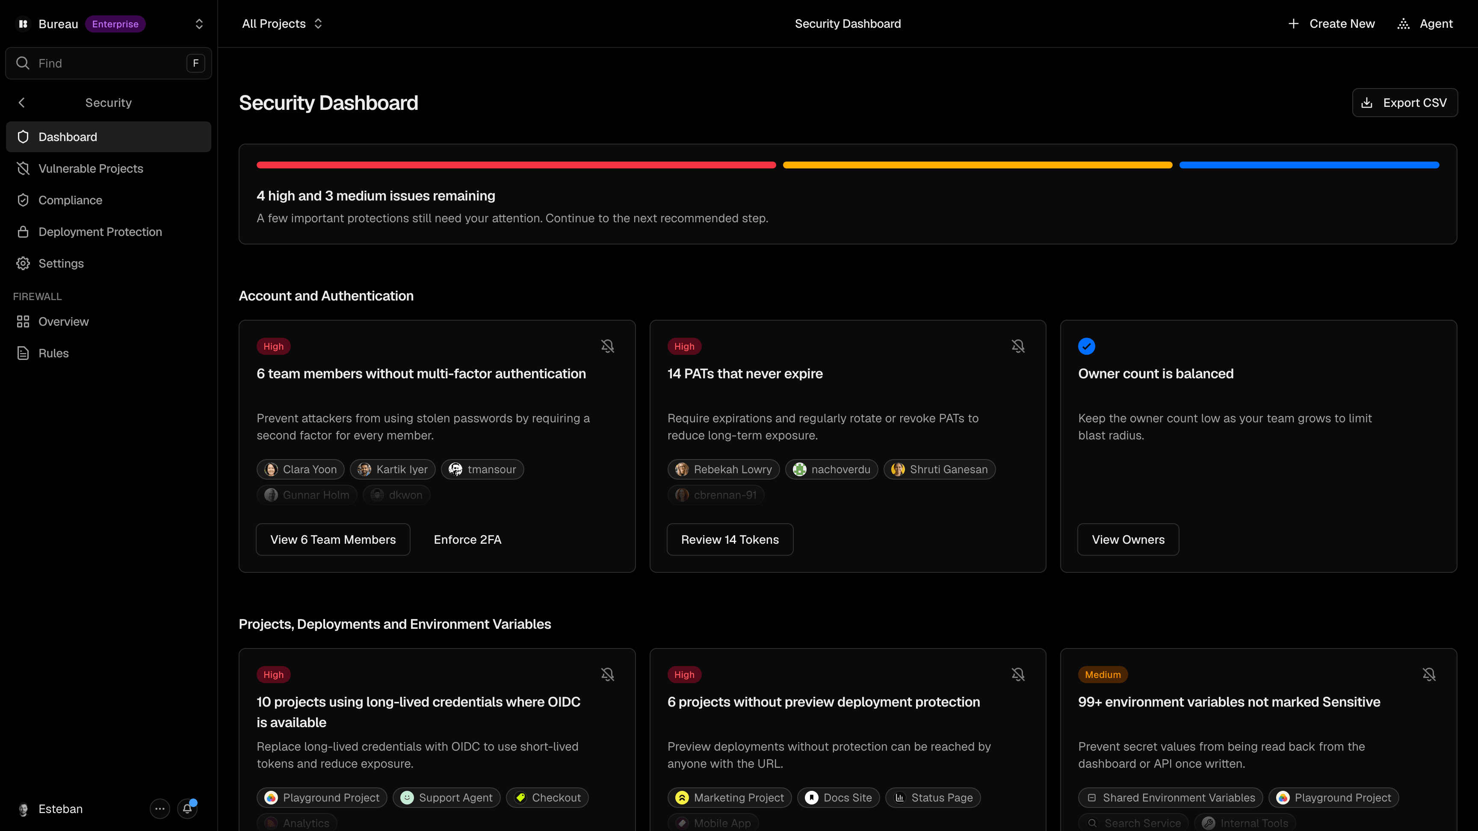The height and width of the screenshot is (831, 1478).
Task: Mute the PATs that never expire issue
Action: 1018,346
